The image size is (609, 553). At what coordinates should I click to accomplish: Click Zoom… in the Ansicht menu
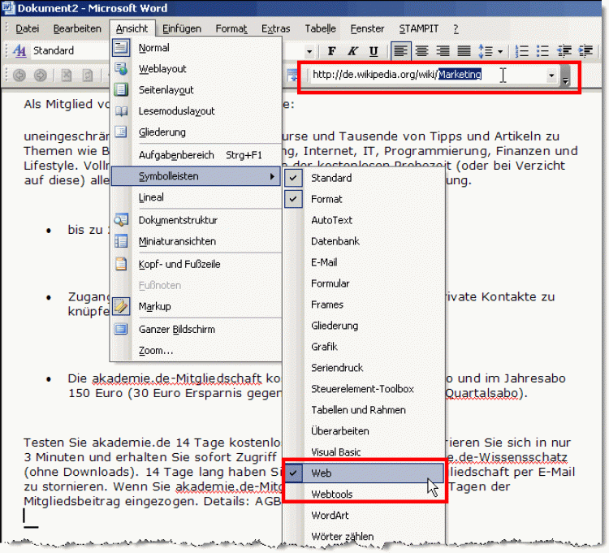156,351
